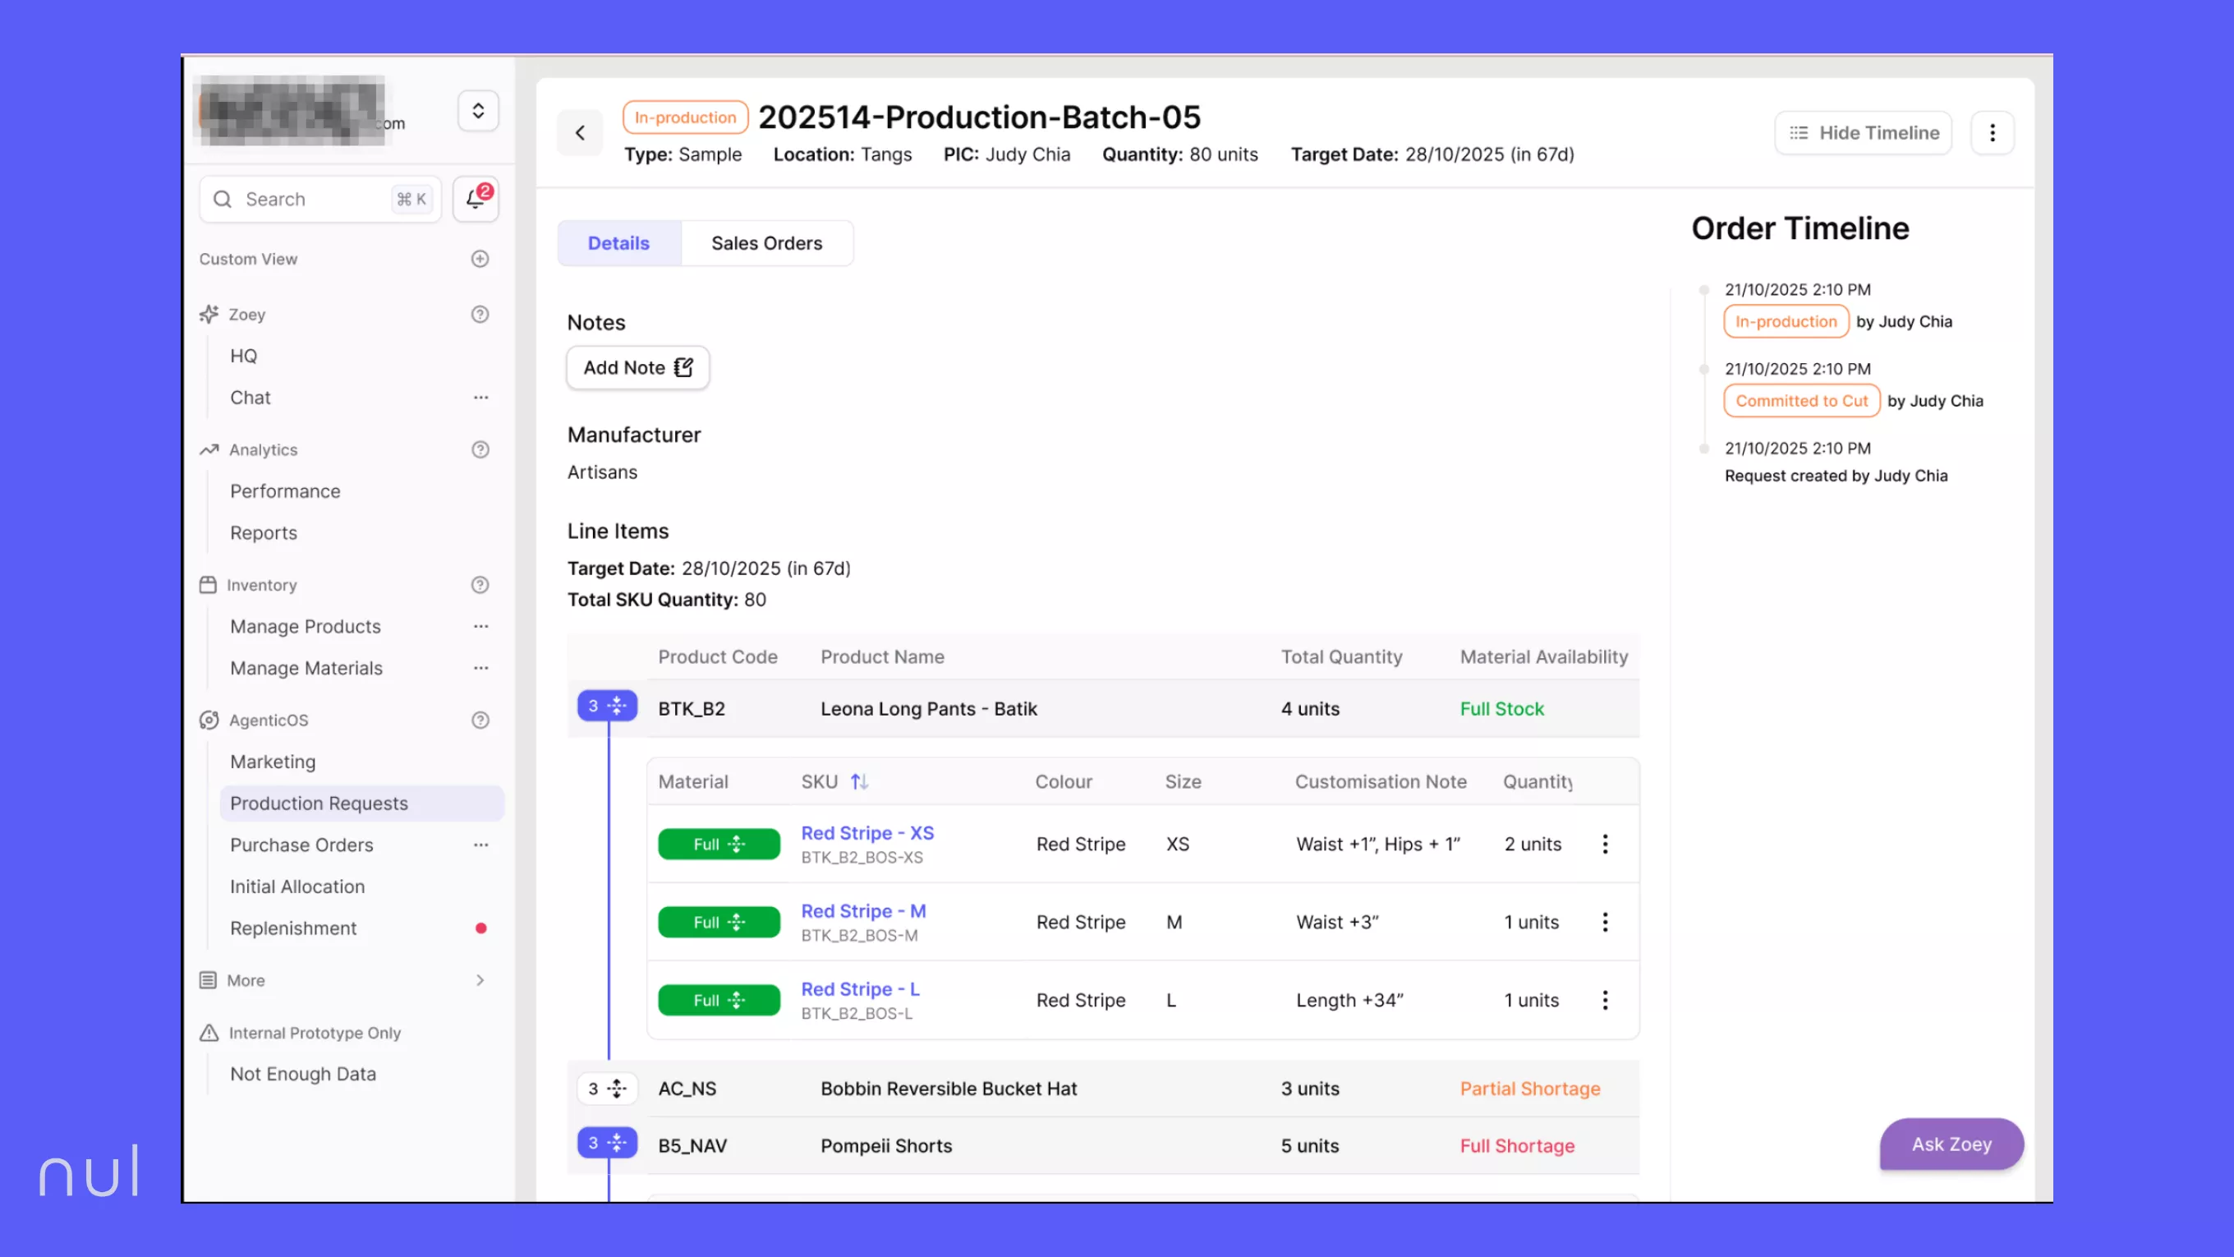Click the AgenticOS icon in sidebar
This screenshot has height=1257, width=2234.
click(208, 720)
